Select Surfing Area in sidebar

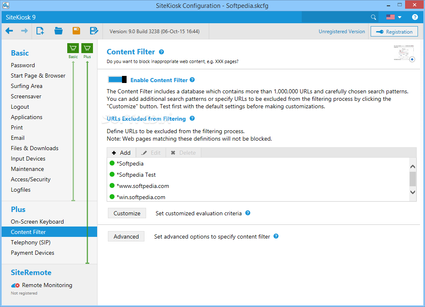(27, 86)
